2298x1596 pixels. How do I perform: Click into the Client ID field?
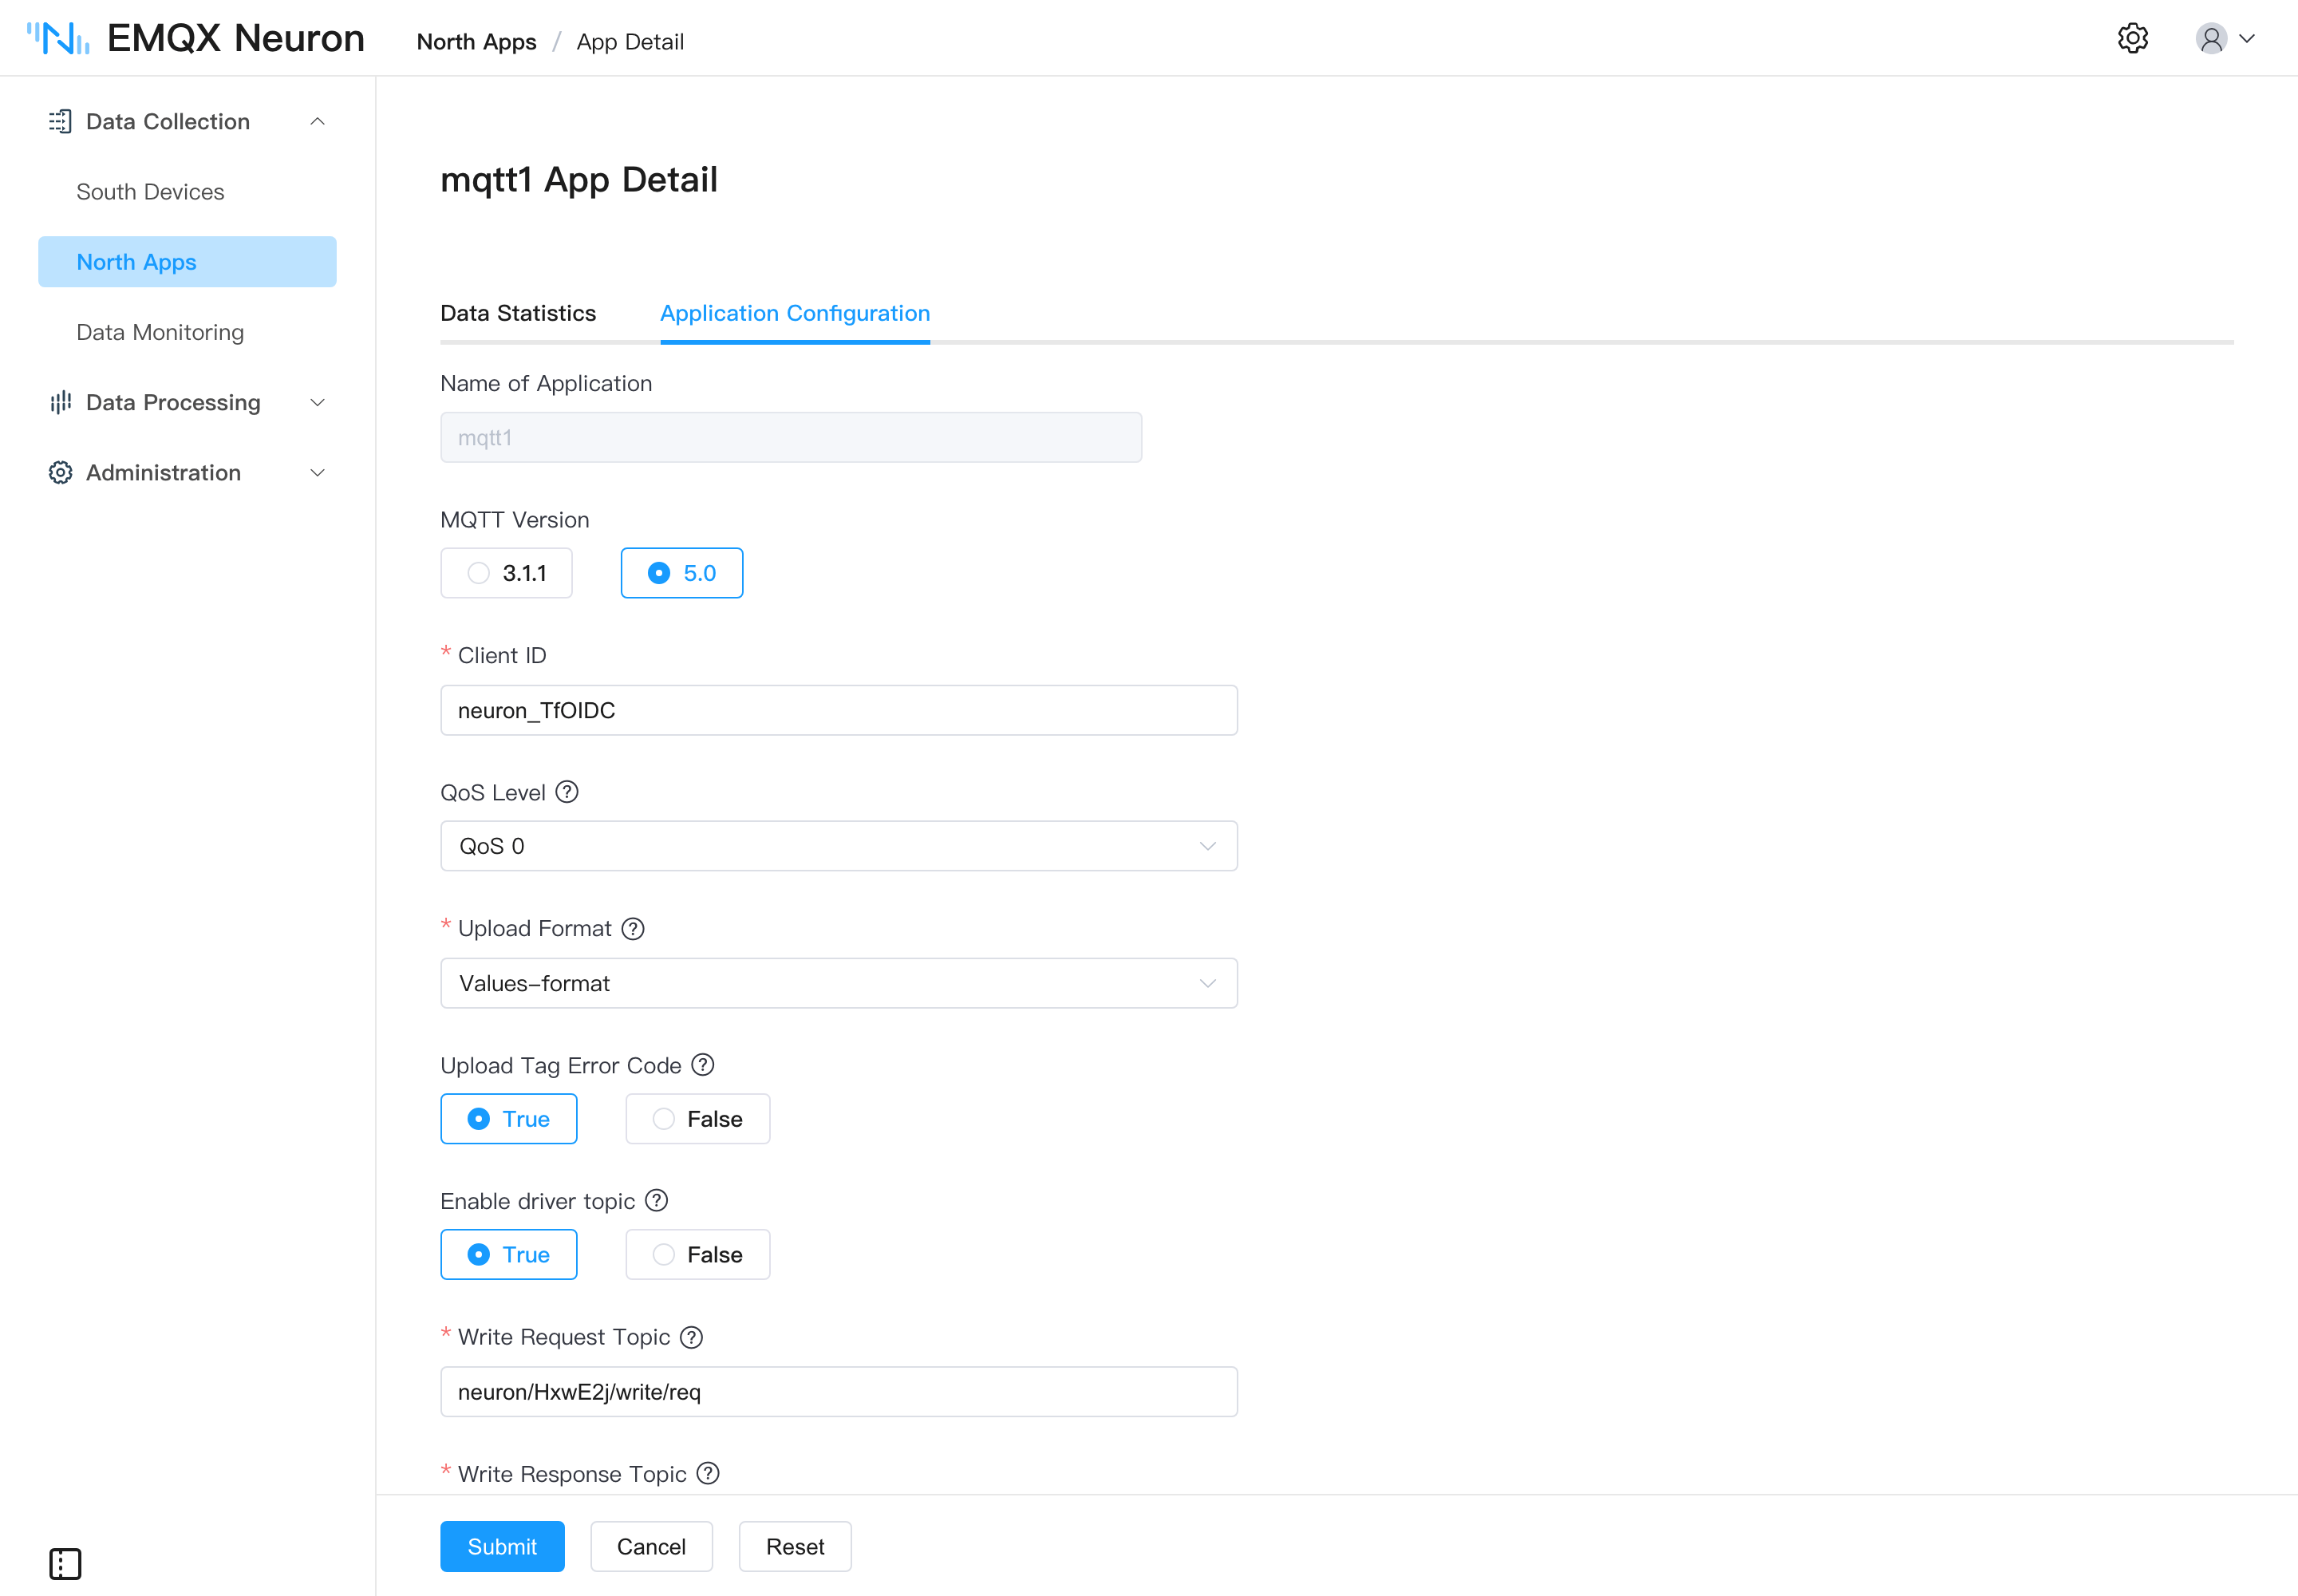click(839, 710)
